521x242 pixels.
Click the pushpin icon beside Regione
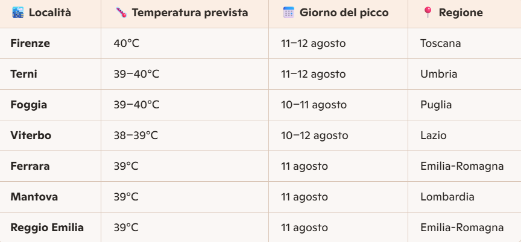click(428, 13)
